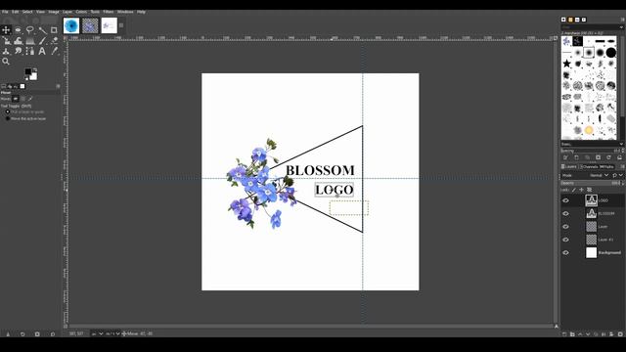Select the Text tool
Image resolution: width=626 pixels, height=352 pixels.
42,51
